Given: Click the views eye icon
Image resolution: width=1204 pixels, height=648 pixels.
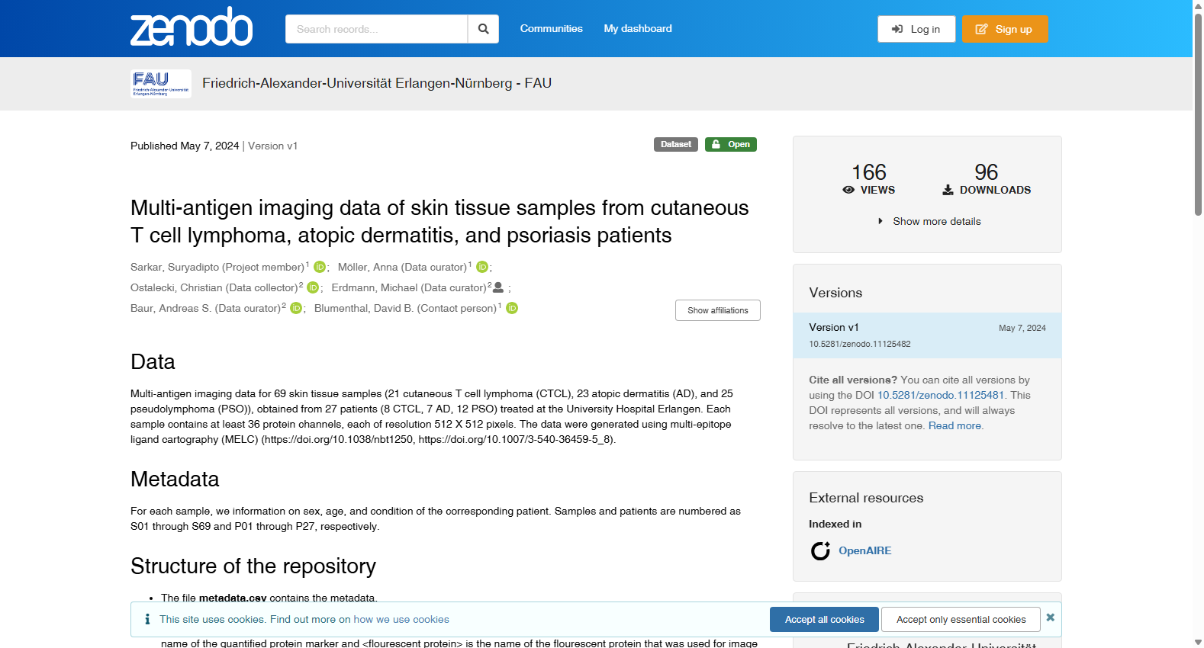Looking at the screenshot, I should [848, 190].
